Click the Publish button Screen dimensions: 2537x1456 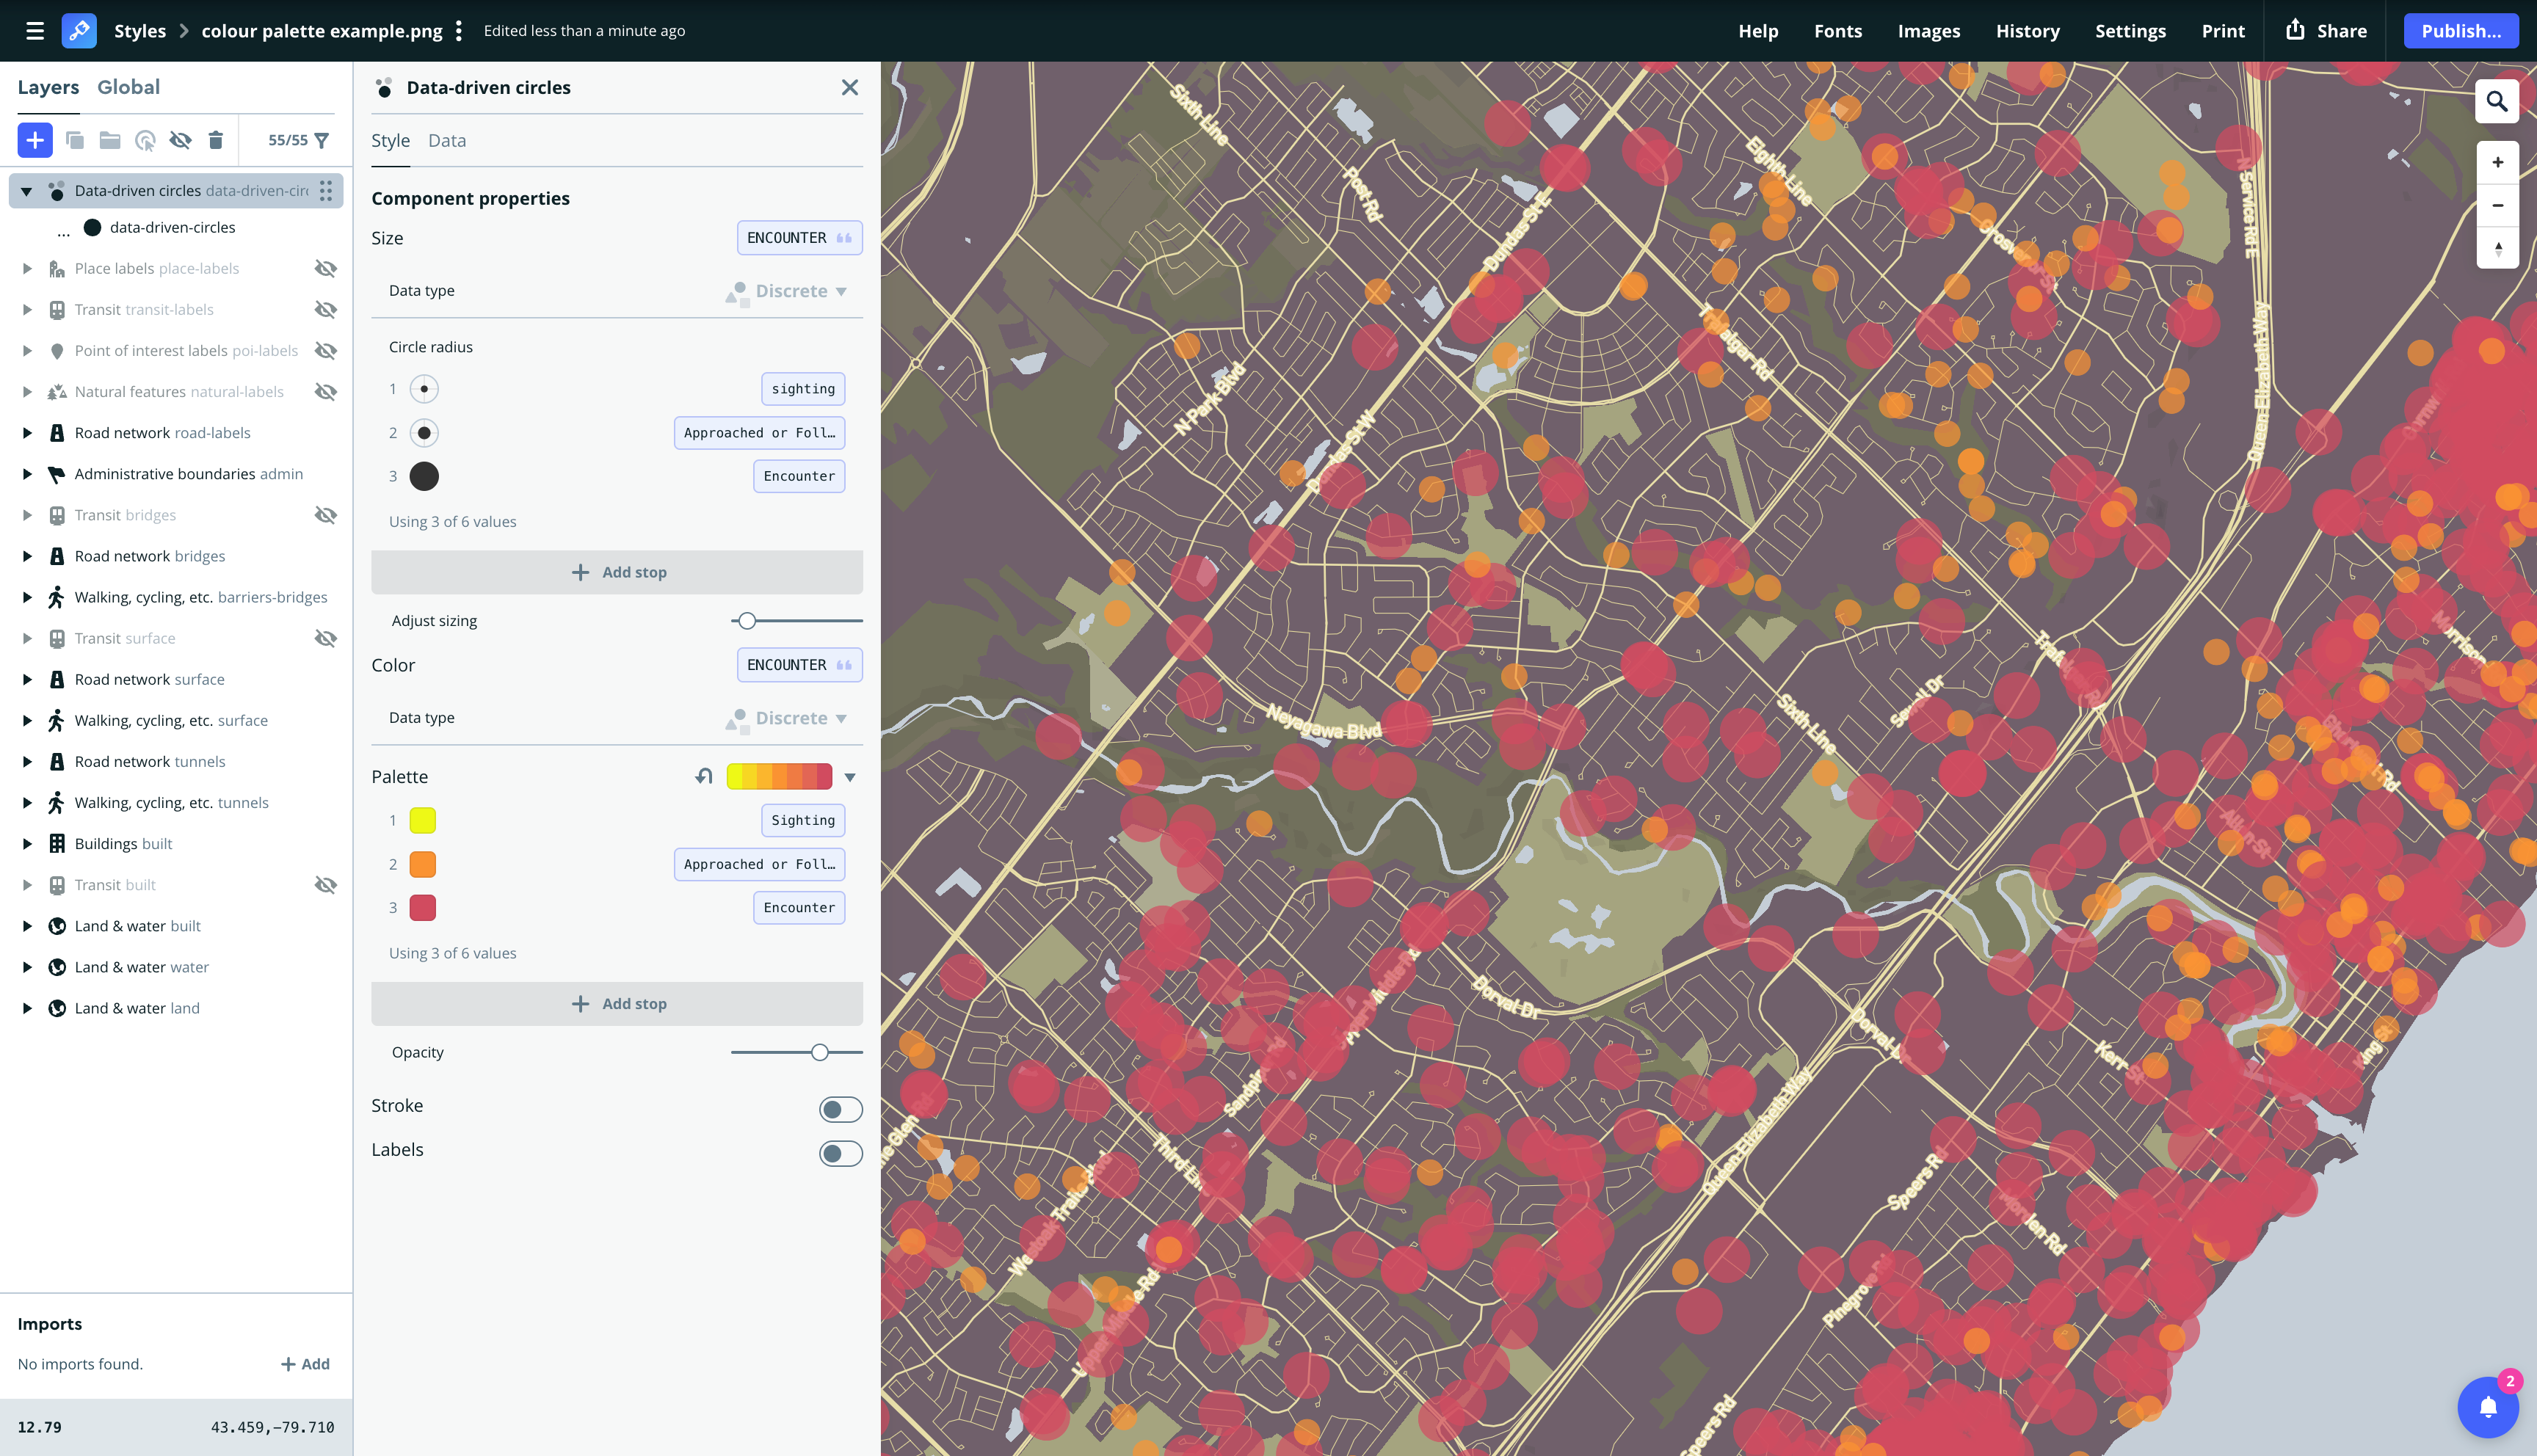[2460, 31]
